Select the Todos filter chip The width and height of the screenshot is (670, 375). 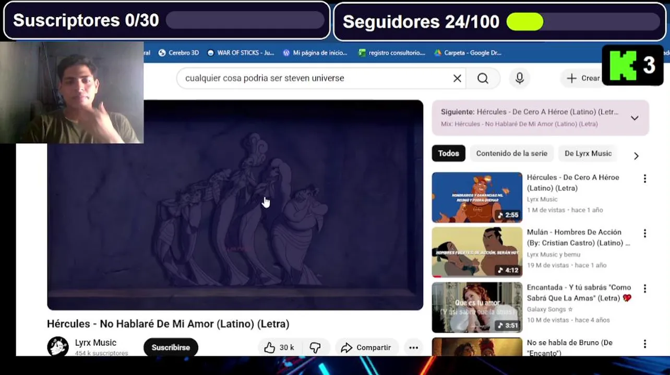tap(448, 154)
